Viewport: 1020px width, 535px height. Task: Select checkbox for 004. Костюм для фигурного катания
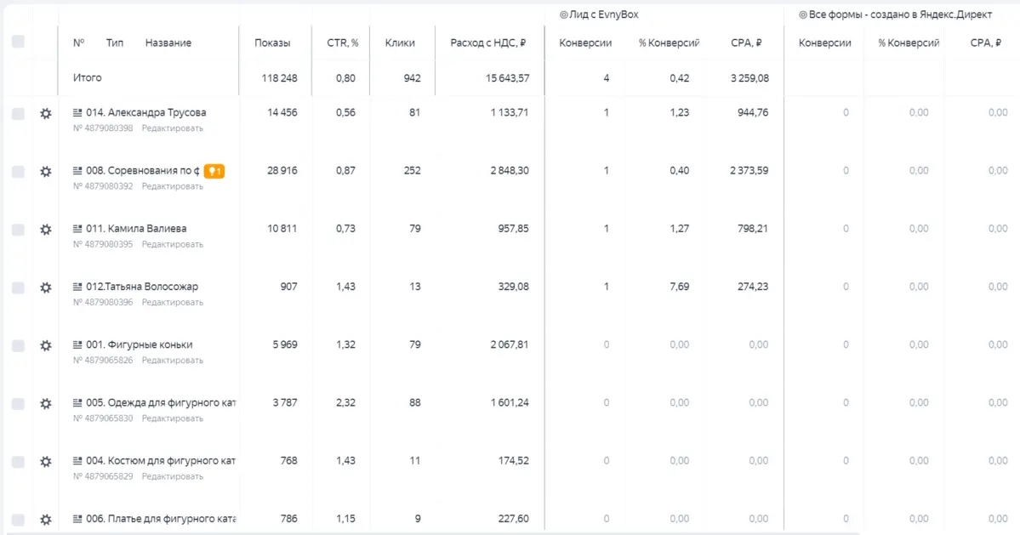(x=18, y=462)
